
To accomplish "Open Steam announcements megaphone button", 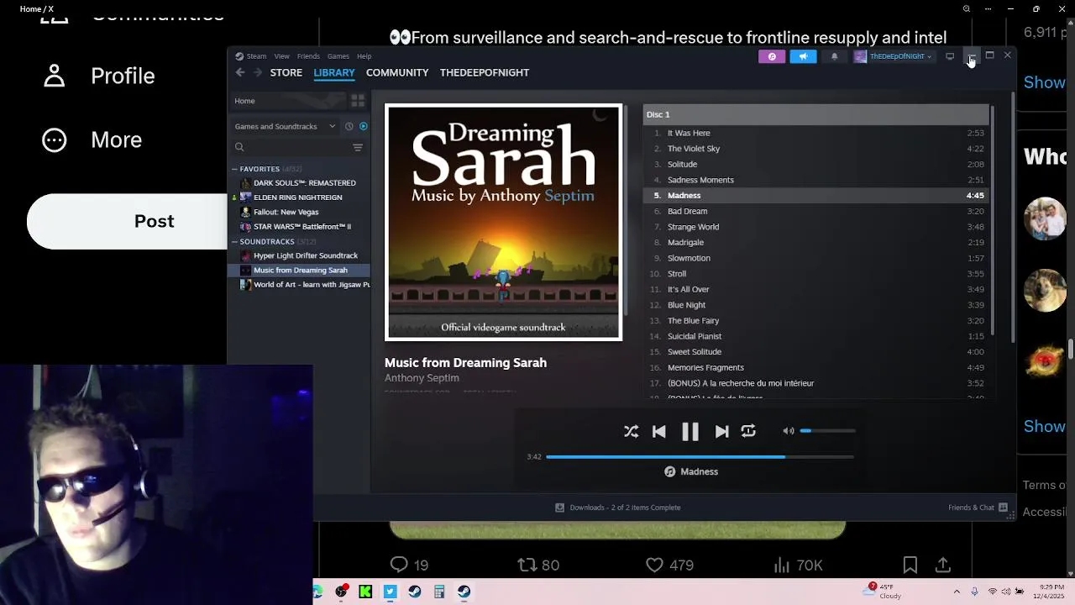I will click(x=803, y=56).
